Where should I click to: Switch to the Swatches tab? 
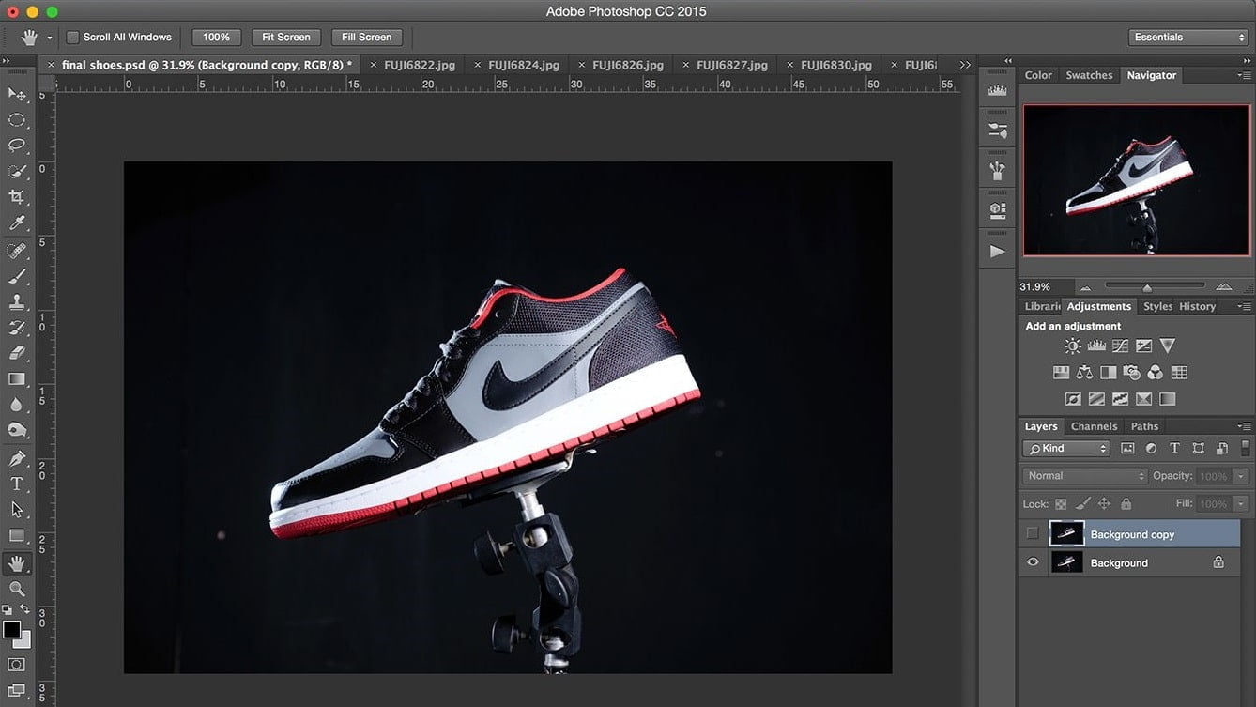1089,75
